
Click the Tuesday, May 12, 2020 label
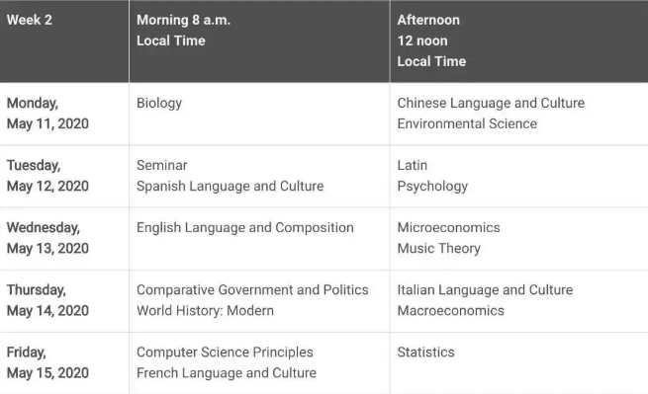click(47, 176)
